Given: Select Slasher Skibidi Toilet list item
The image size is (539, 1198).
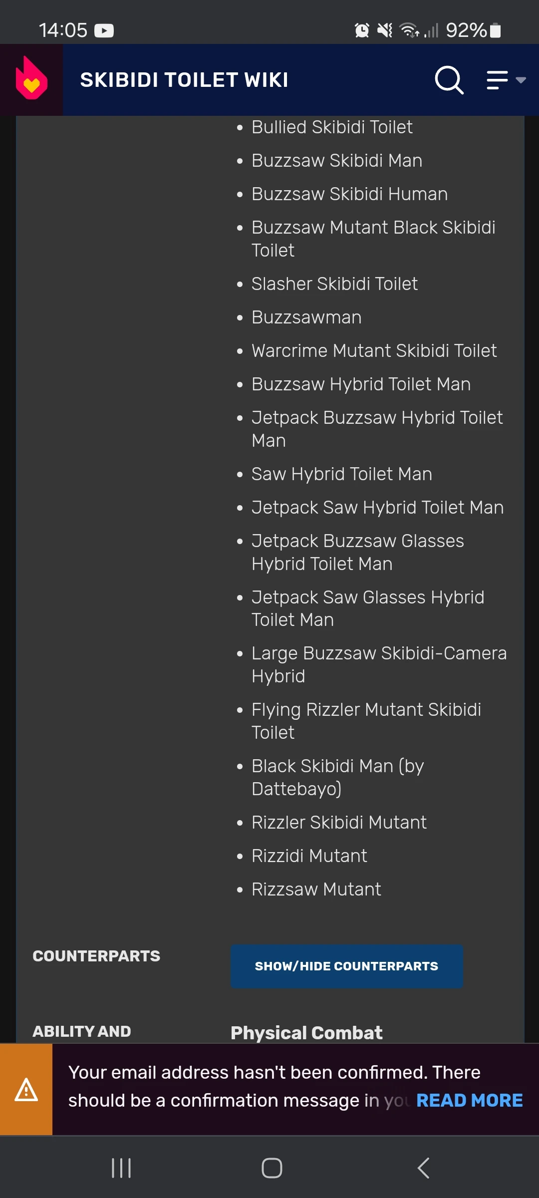Looking at the screenshot, I should click(x=334, y=284).
